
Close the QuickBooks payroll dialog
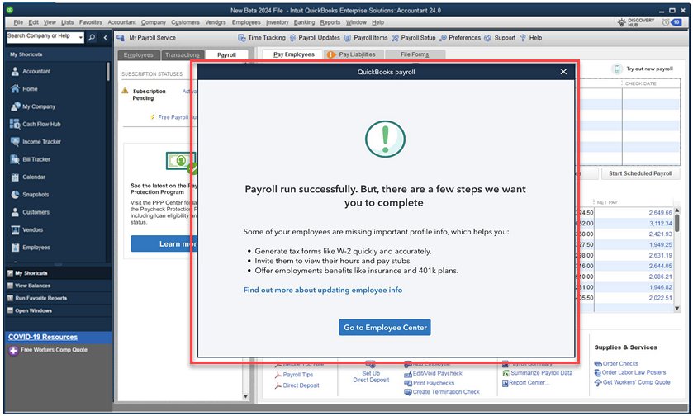pyautogui.click(x=564, y=72)
